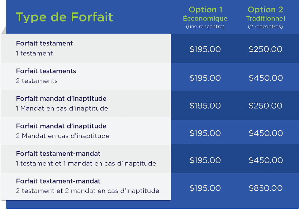
Task: Choose 'Forfait mandat d'inaptitude' 2 Mandat row
Action: point(86,131)
